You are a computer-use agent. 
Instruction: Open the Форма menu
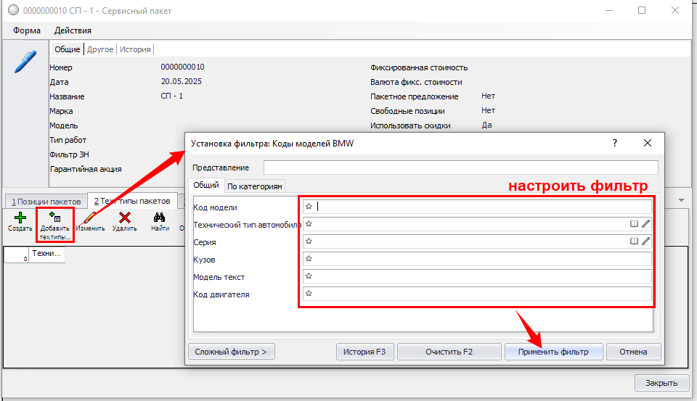tap(27, 30)
